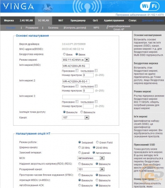Switch to the 2.4G WLAN tab
The height and width of the screenshot is (188, 165).
tap(26, 20)
